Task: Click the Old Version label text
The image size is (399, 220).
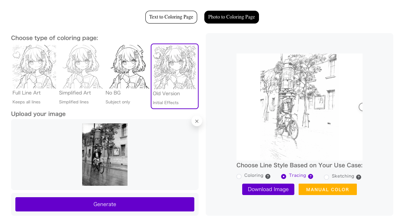Action: click(x=166, y=93)
